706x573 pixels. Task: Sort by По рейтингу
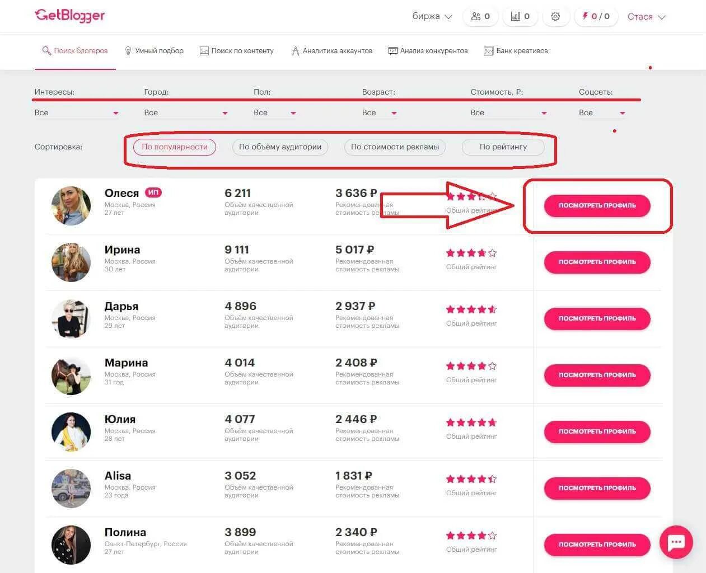click(x=503, y=147)
